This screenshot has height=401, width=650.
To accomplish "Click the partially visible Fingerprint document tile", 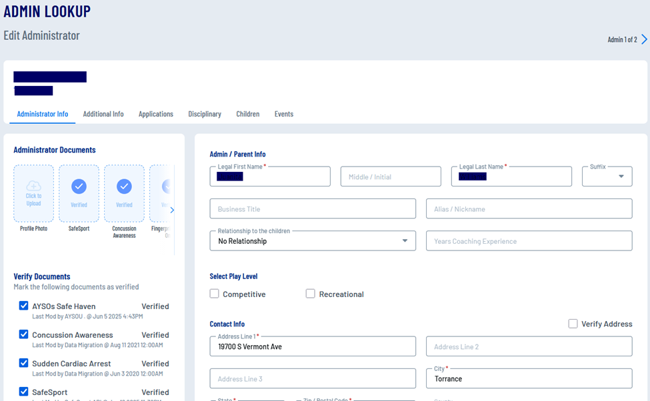I will (x=161, y=193).
